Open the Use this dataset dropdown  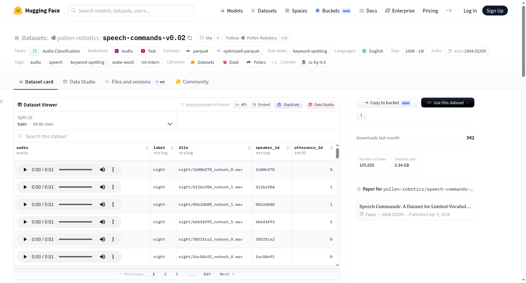[x=448, y=103]
